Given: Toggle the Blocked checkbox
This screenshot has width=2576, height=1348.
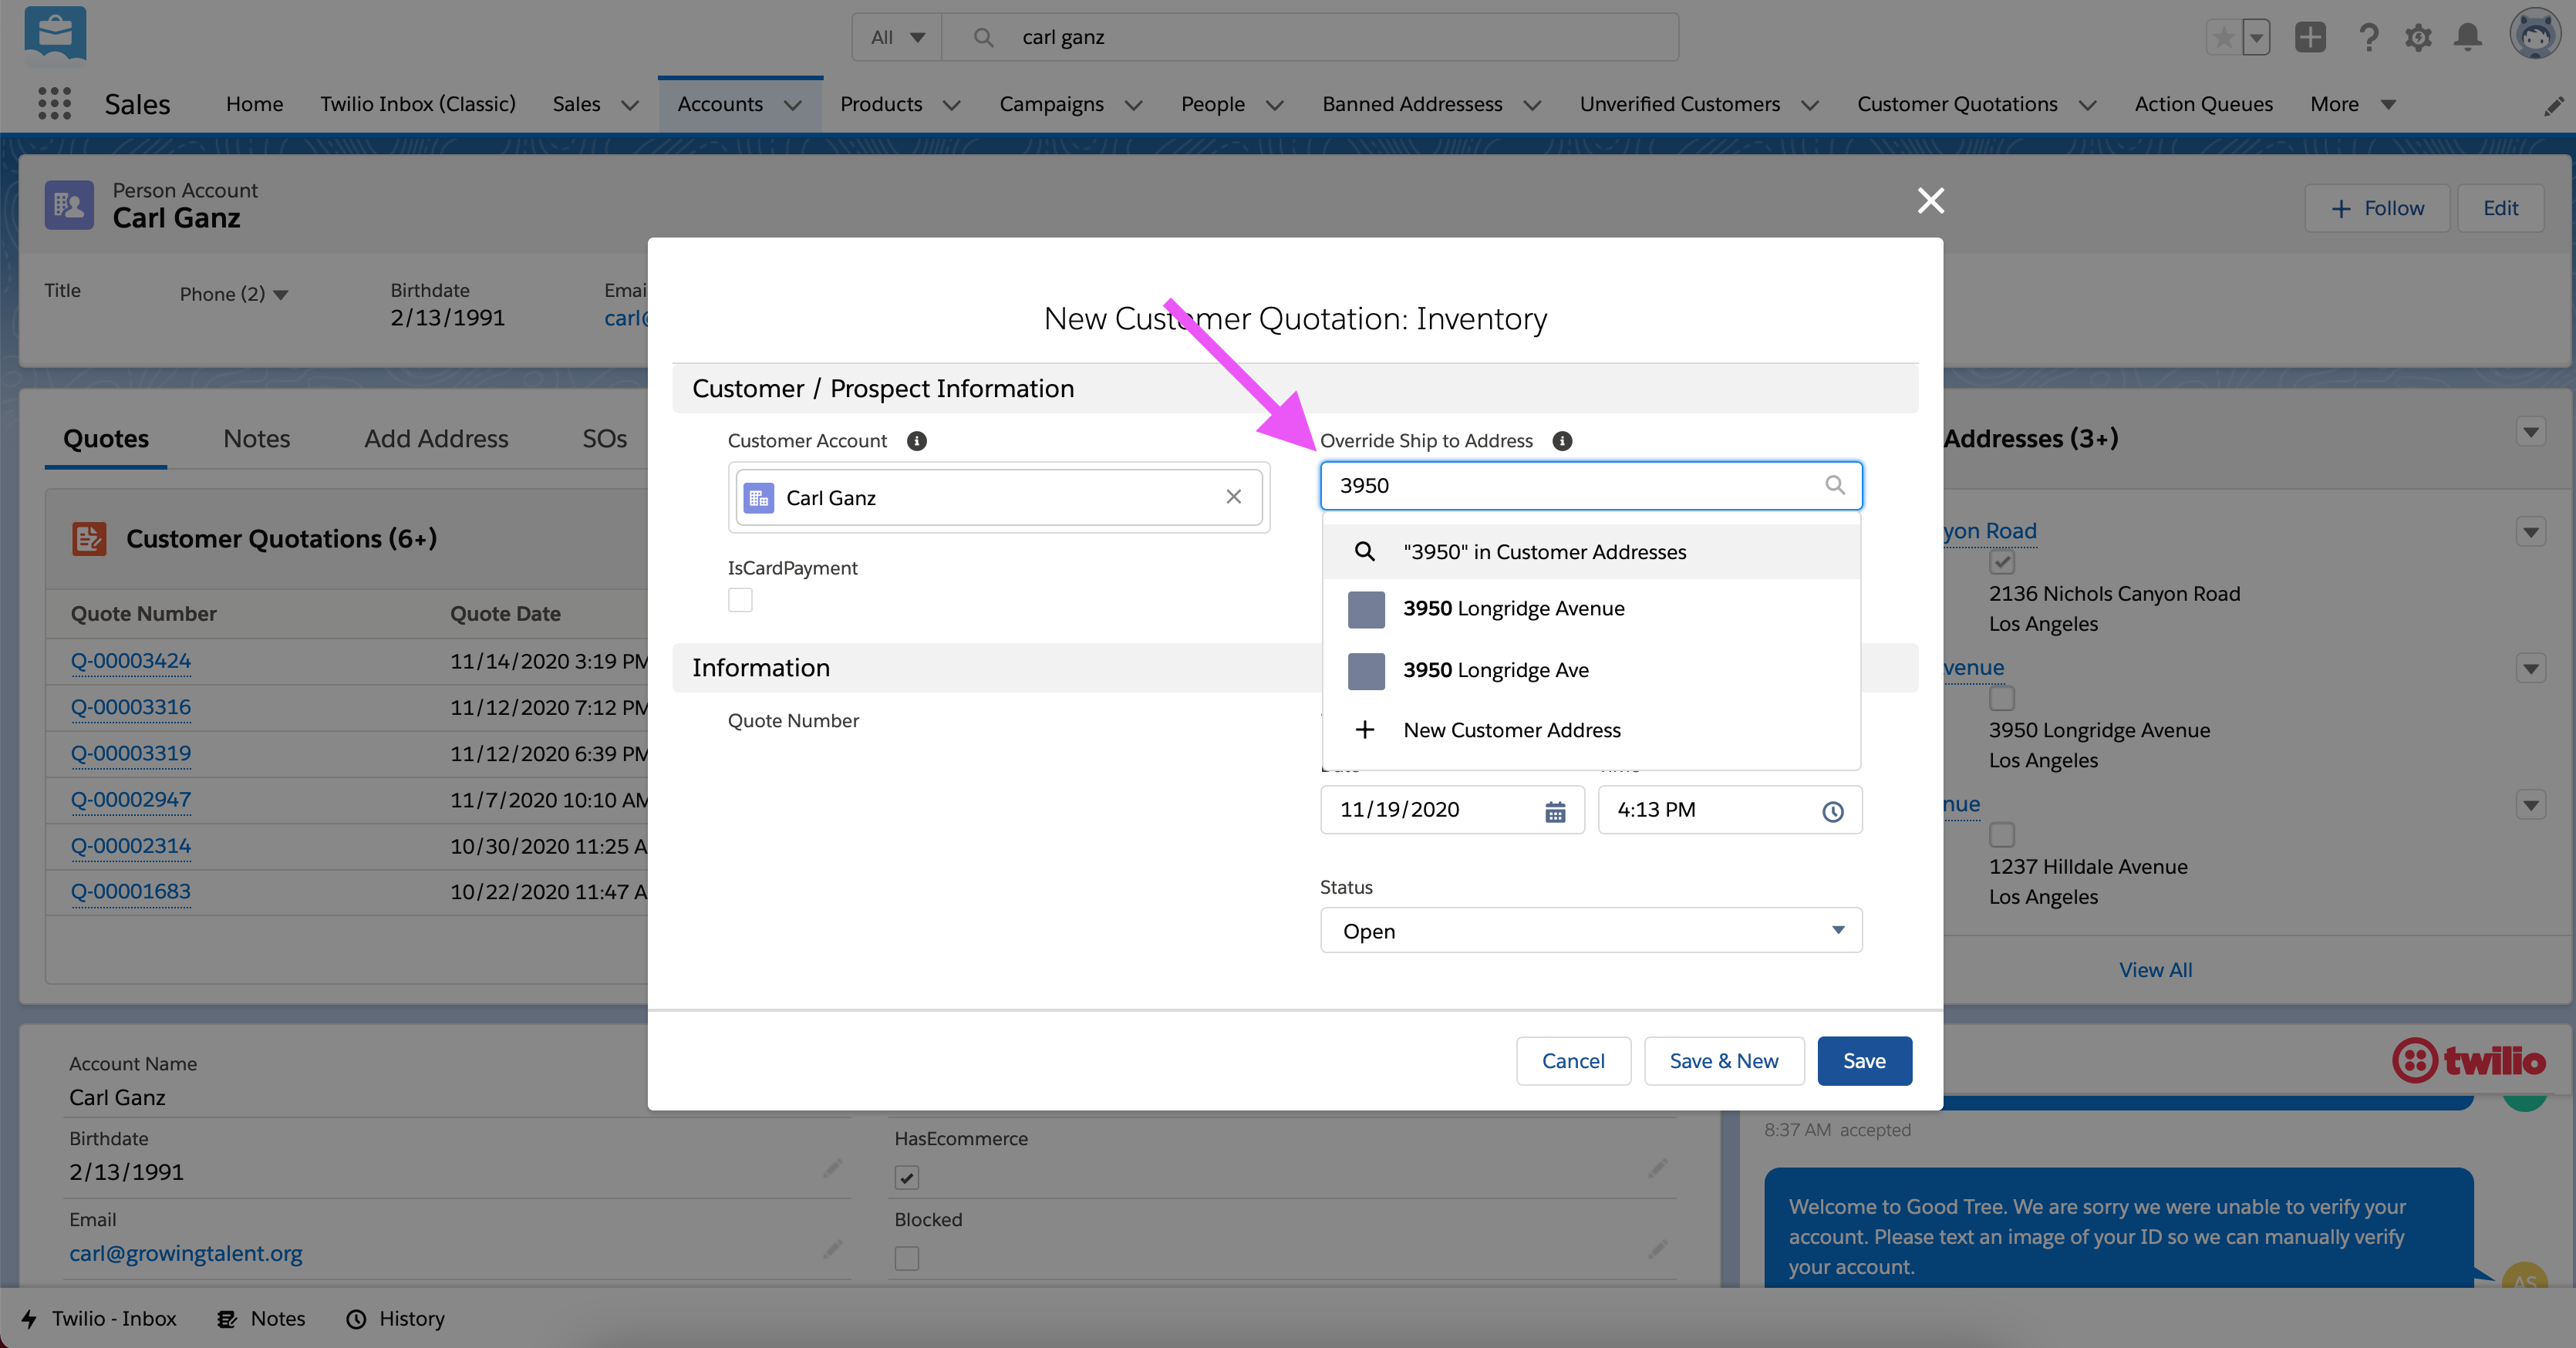Looking at the screenshot, I should click(x=907, y=1258).
